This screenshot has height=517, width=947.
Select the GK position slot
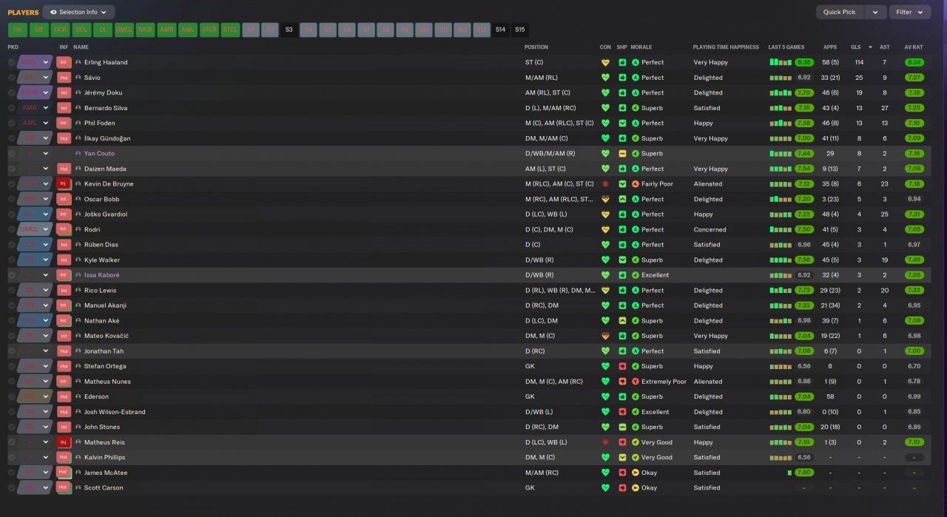17,30
